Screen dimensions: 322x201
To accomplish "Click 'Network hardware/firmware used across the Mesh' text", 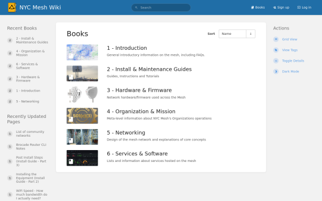I will point(146,98).
